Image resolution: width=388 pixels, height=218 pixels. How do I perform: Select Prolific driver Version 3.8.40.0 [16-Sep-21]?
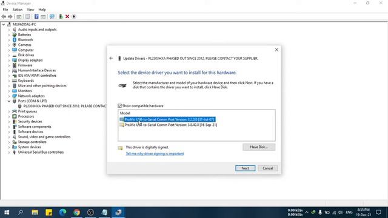(171, 125)
